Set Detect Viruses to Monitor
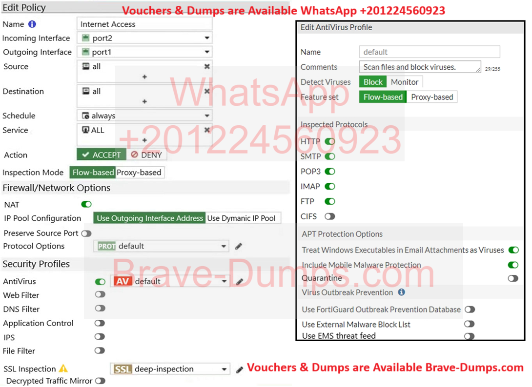The width and height of the screenshot is (532, 387). (404, 82)
